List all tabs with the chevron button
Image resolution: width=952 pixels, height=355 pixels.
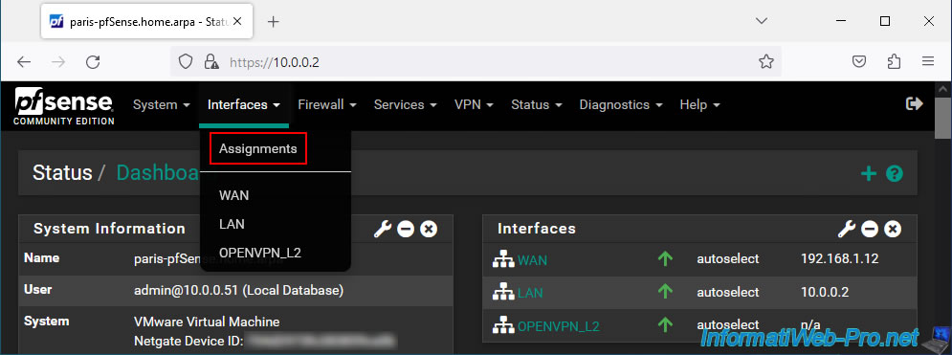[x=762, y=21]
